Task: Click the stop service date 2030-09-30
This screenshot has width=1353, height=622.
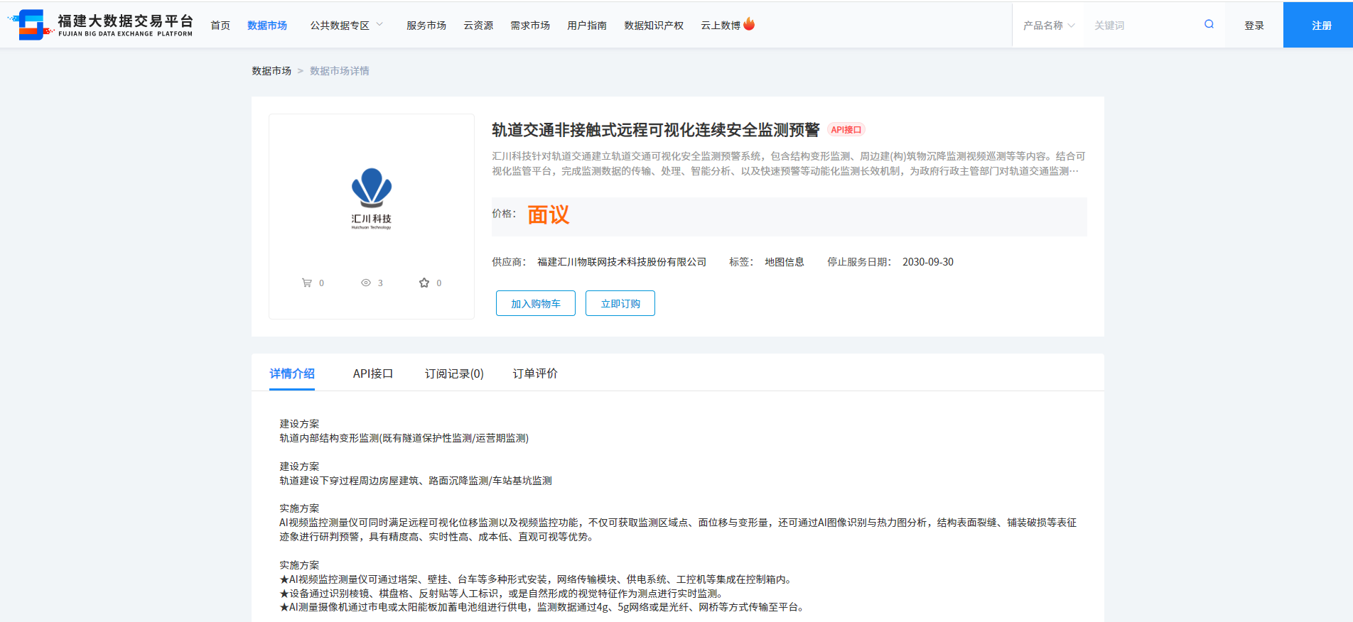Action: tap(928, 262)
